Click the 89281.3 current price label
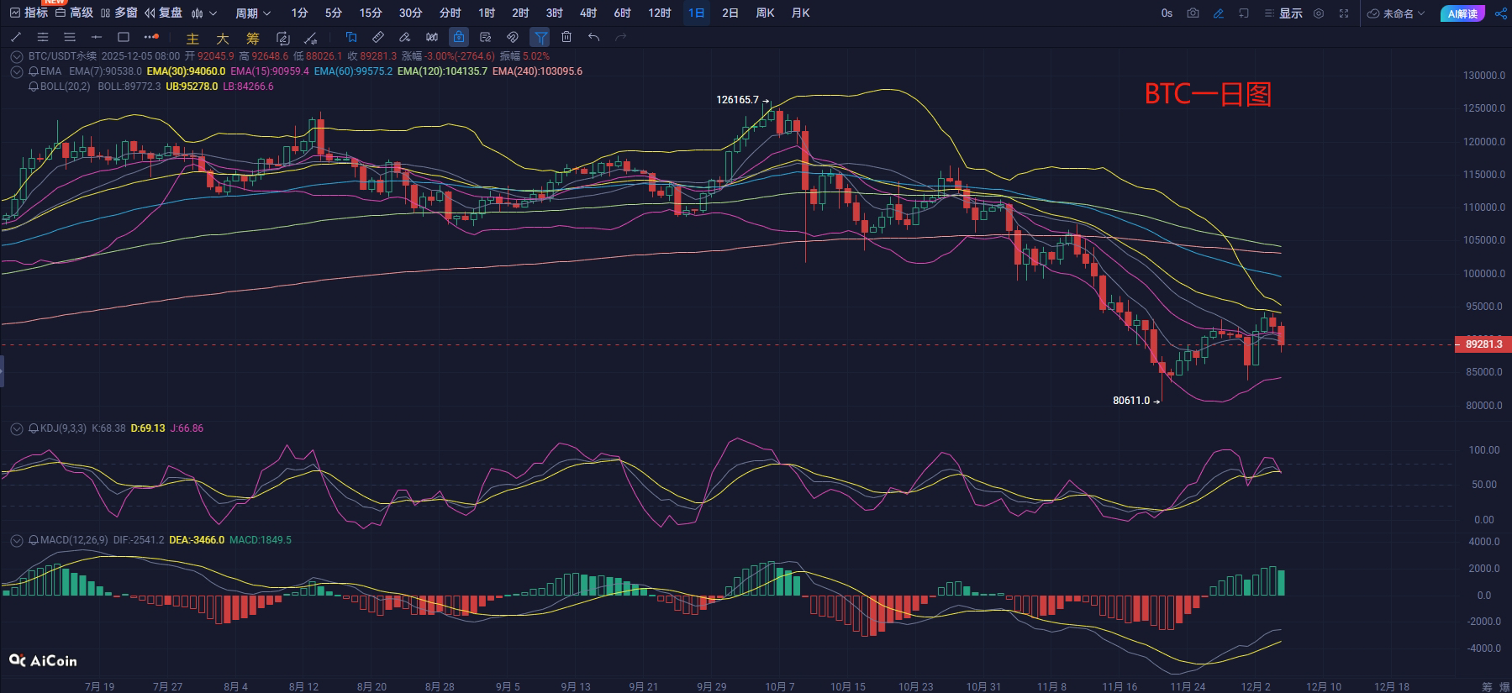 (1483, 344)
